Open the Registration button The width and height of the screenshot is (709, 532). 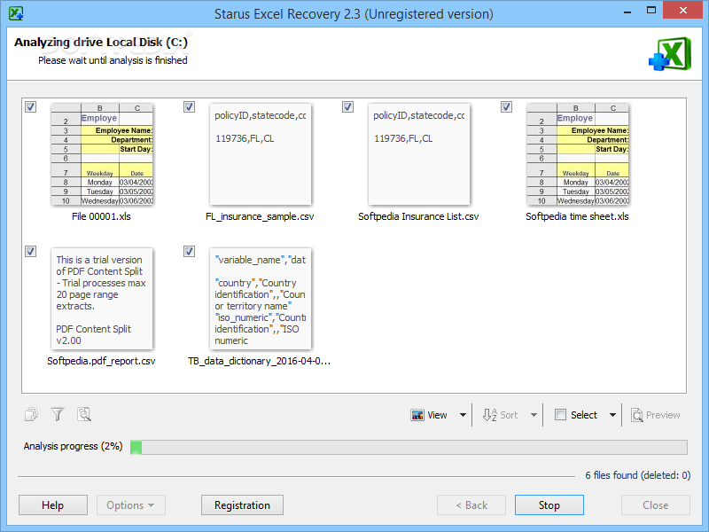[242, 505]
